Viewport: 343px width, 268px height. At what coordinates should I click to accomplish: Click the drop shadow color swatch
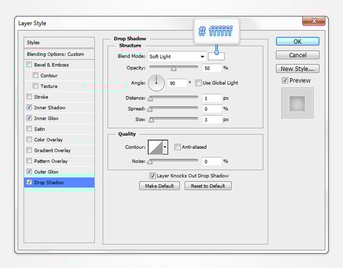pyautogui.click(x=217, y=56)
